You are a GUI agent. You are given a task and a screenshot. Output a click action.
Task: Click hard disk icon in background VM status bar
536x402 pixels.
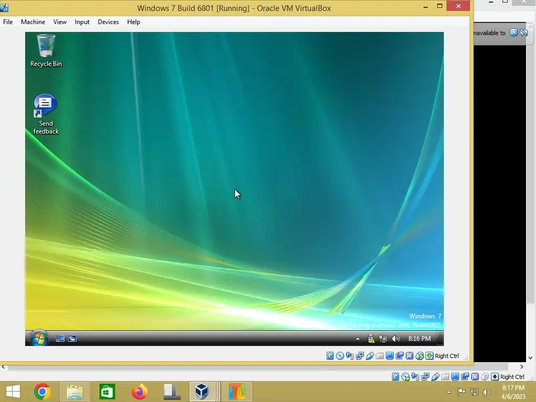396,377
